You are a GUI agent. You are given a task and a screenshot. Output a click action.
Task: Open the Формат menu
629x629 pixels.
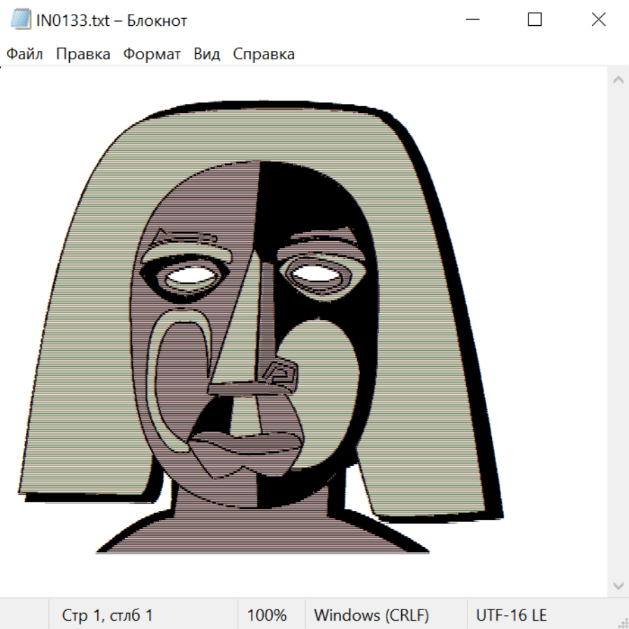152,55
